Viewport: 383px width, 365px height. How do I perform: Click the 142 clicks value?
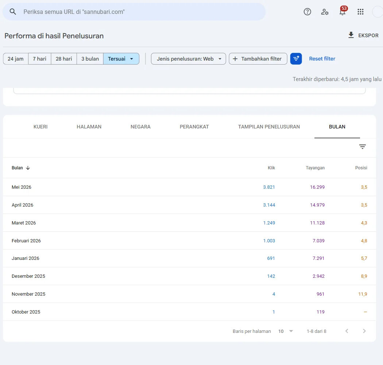coord(271,276)
